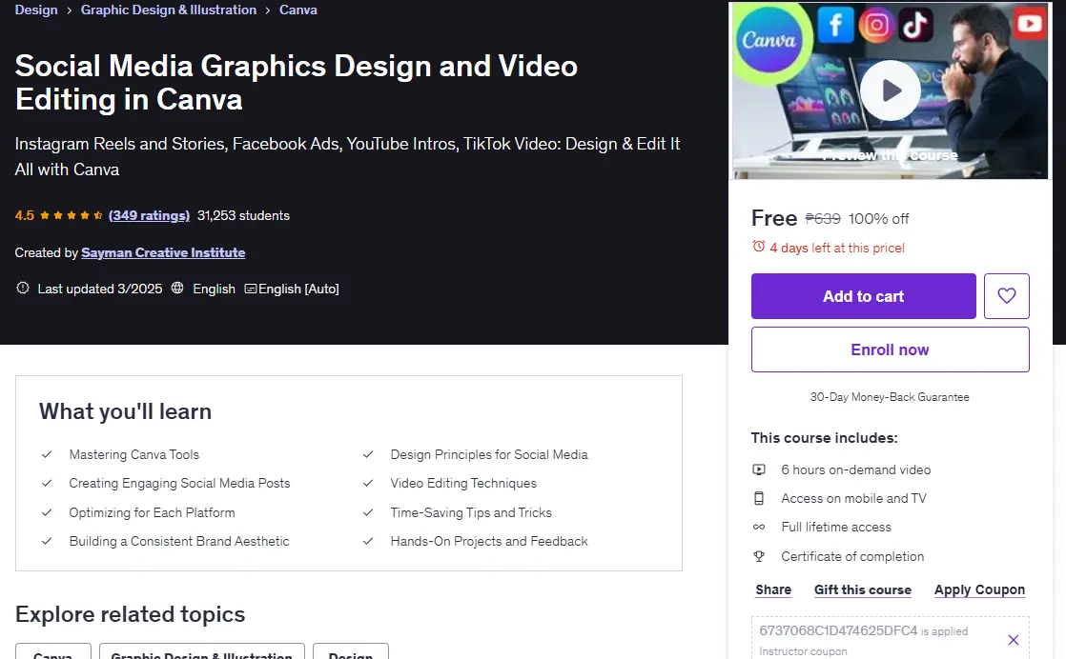Click 'Optimizing for Each Platform' item
Image resolution: width=1066 pixels, height=659 pixels.
point(153,512)
